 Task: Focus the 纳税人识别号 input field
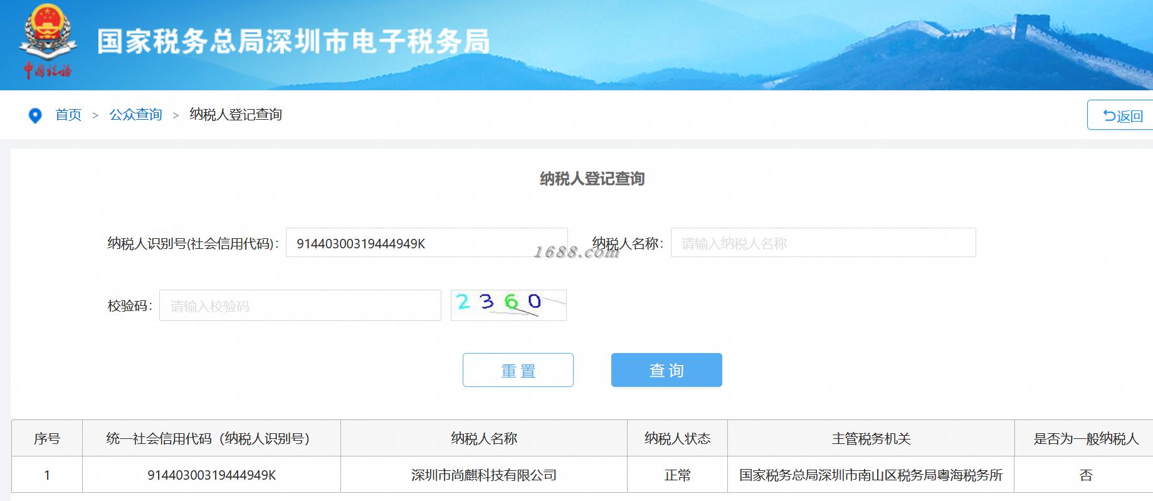(x=426, y=243)
